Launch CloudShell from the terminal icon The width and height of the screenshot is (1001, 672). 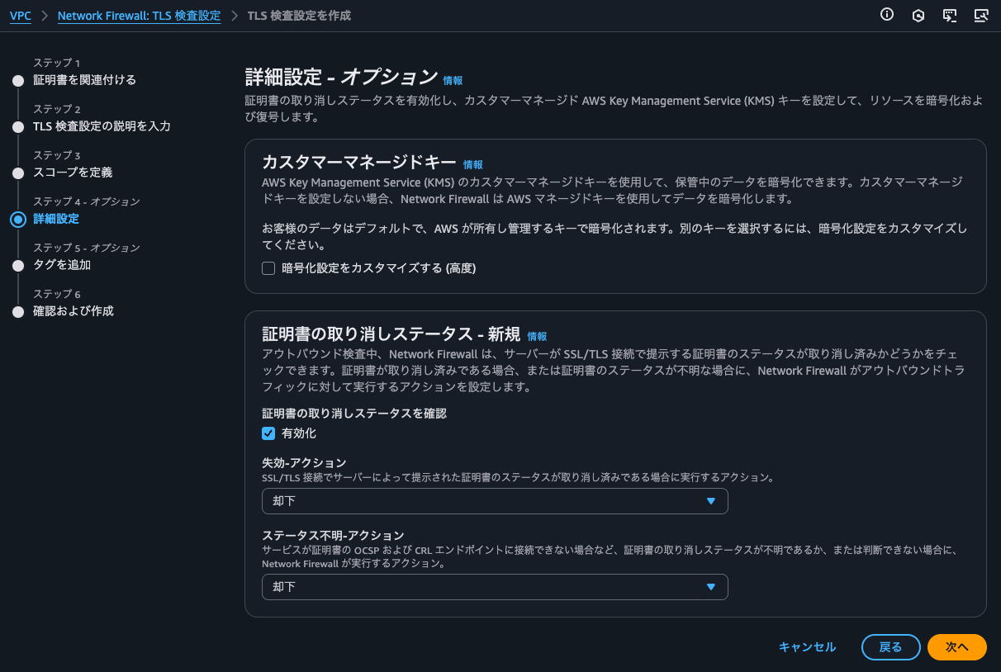coord(950,15)
